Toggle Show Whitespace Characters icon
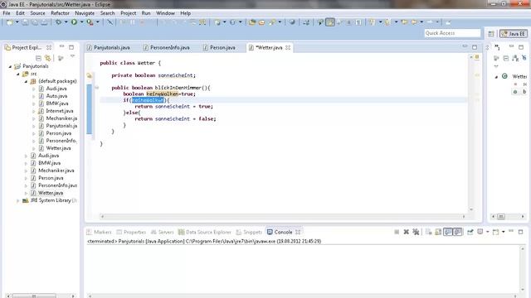Viewport: 531px width, 298px height. 358,22
